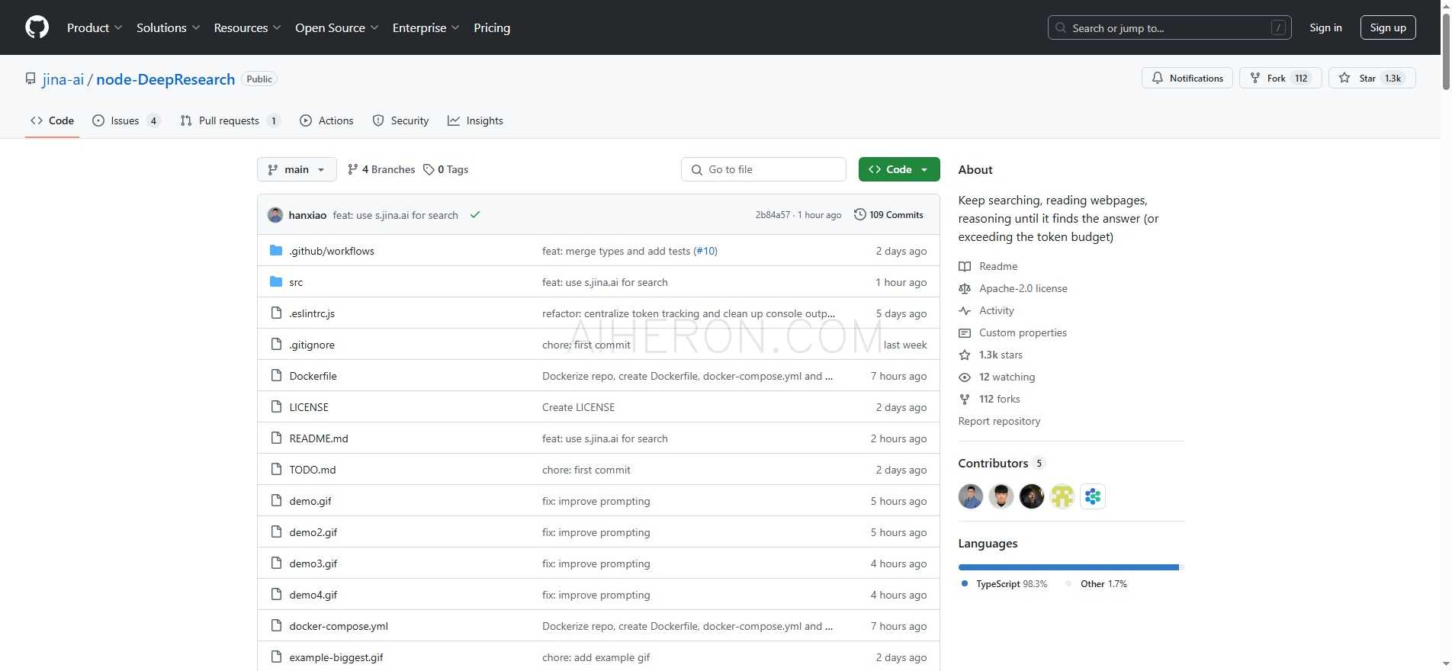Open the Pull requests tab
Viewport: 1452px width, 671px height.
tap(230, 120)
